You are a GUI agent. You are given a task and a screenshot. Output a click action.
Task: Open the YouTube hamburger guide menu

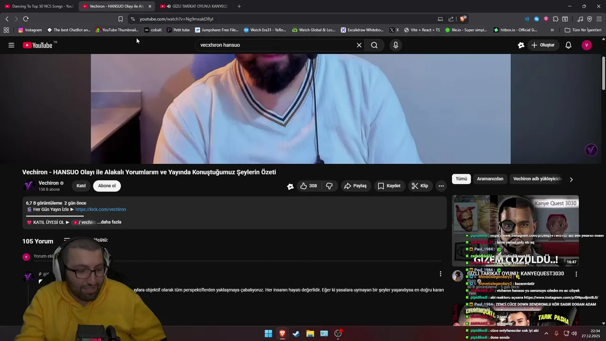pos(11,45)
